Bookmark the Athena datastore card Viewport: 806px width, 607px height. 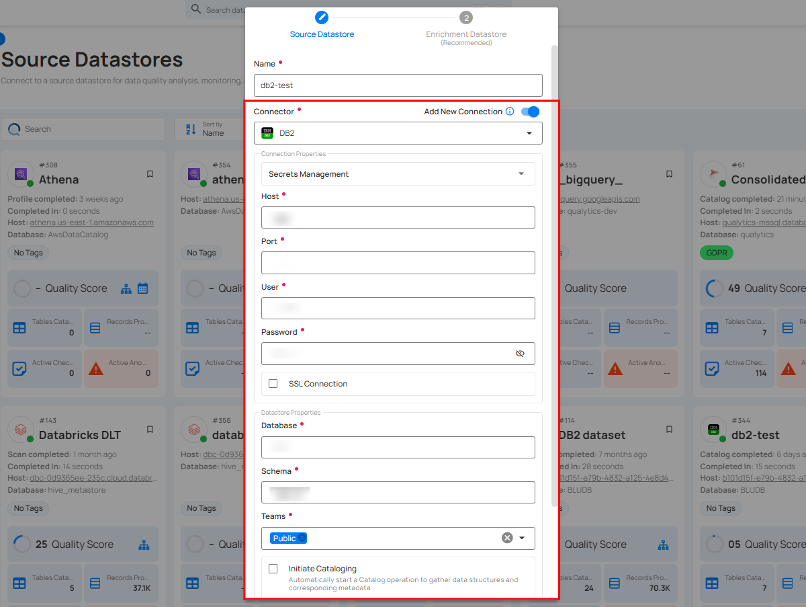point(149,173)
